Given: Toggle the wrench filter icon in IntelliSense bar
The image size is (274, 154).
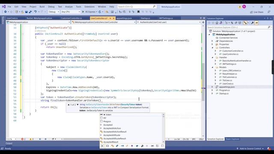Looking at the screenshot, I should (142, 146).
